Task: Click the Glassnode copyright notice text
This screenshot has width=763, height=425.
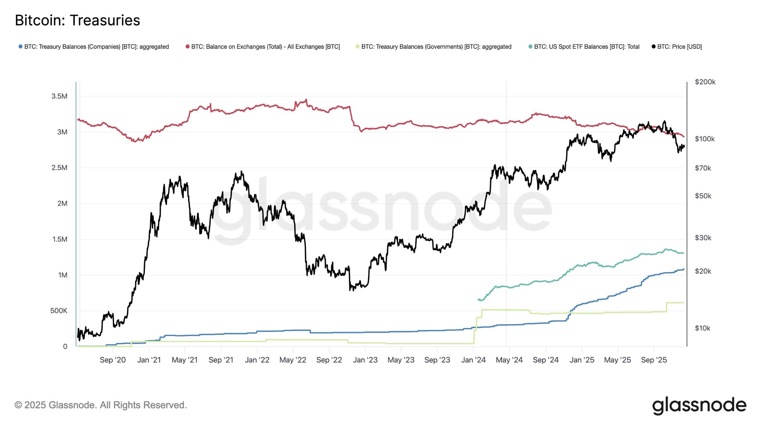Action: click(101, 405)
